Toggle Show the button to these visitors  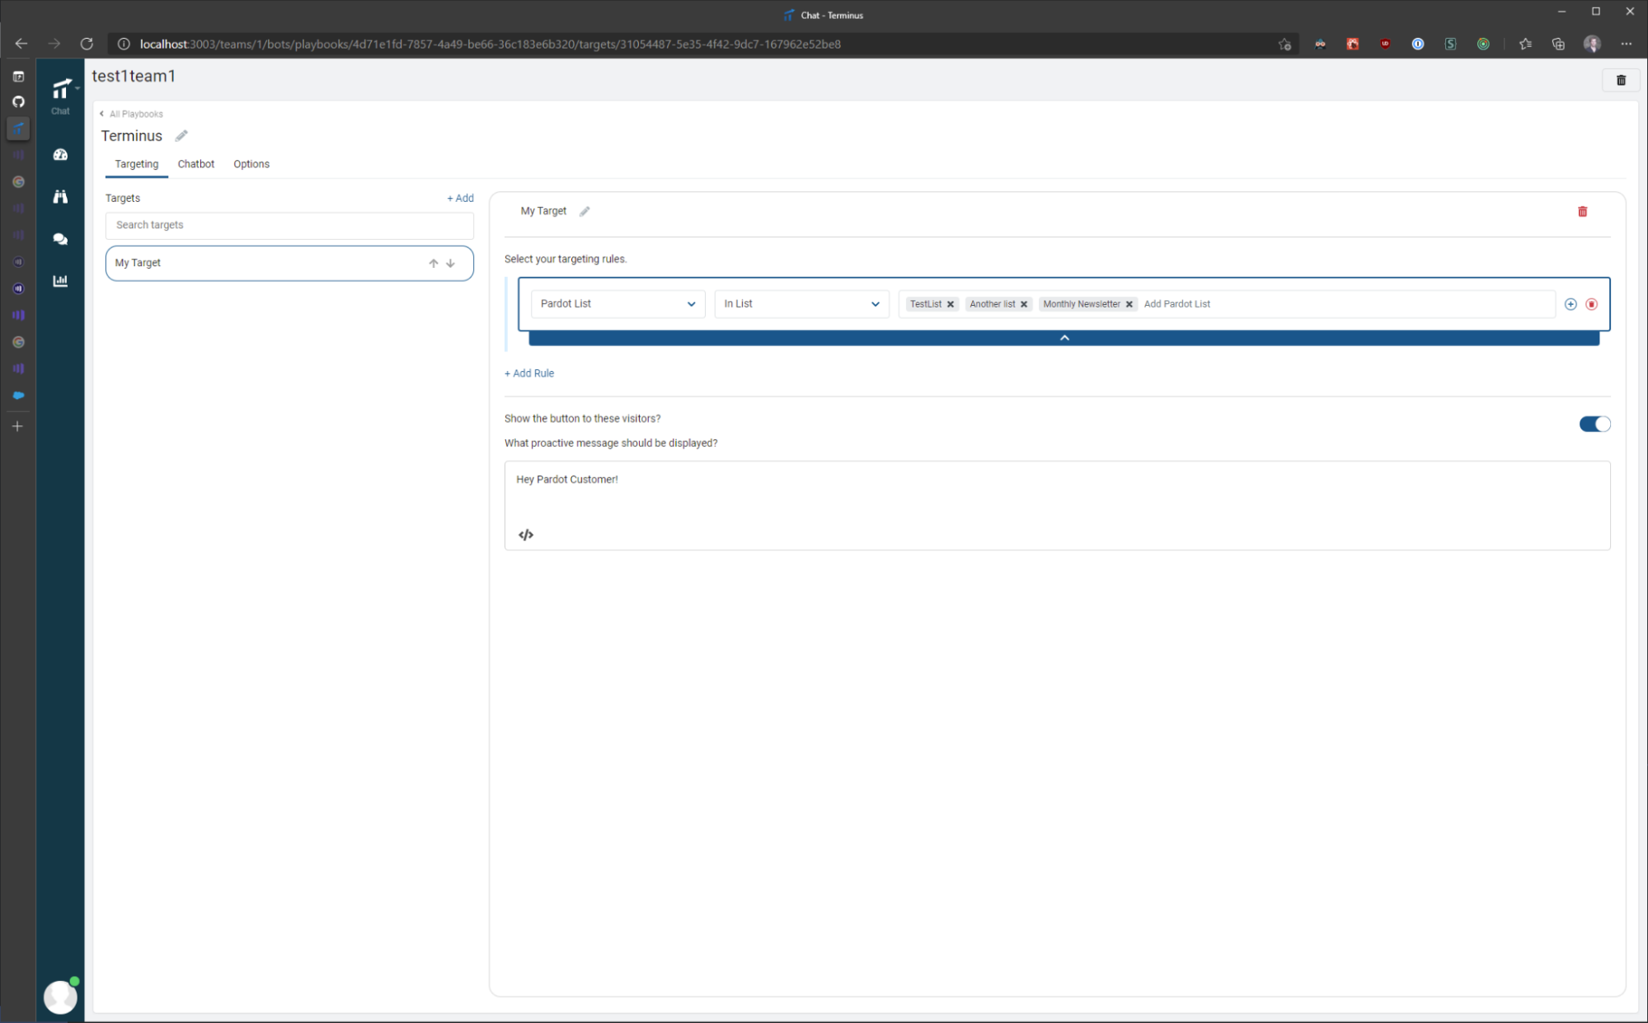[x=1594, y=424]
